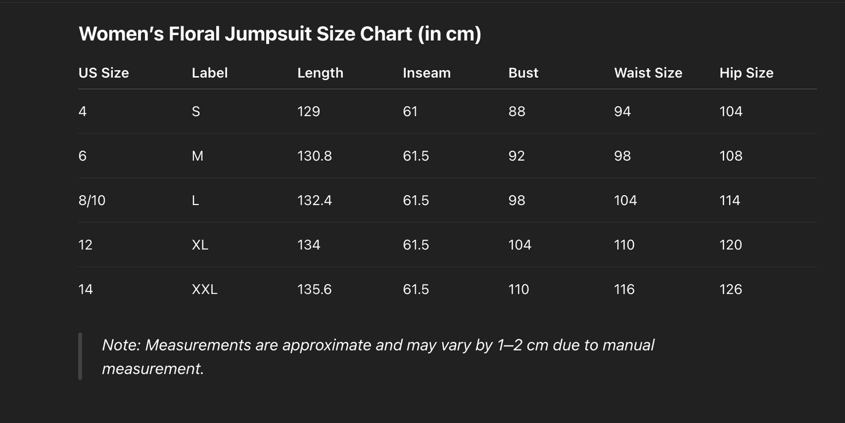Click the Hip Size column header
845x423 pixels.
(x=746, y=73)
